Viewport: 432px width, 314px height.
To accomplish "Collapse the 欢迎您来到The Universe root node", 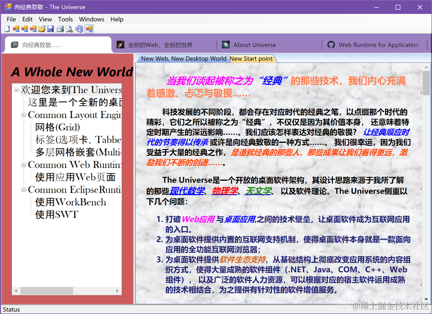I will (x=17, y=90).
